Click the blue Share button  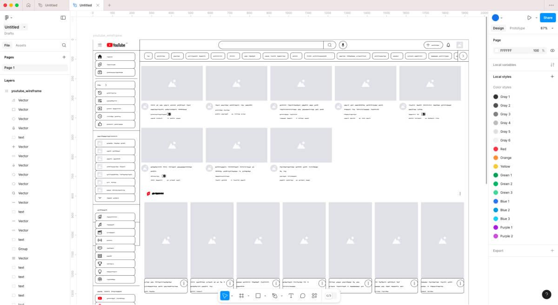[547, 18]
